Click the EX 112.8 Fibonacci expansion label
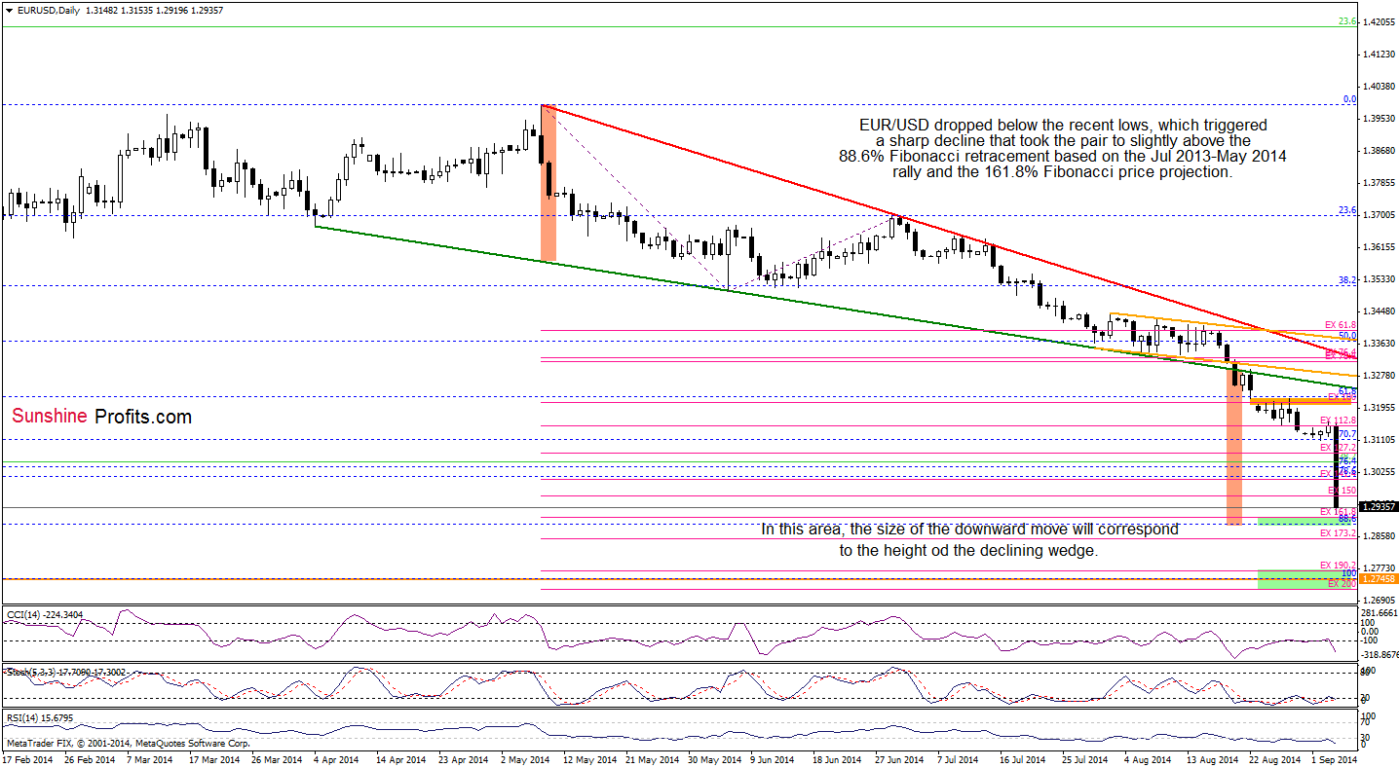Screen dimensions: 1399x768 pos(1339,421)
